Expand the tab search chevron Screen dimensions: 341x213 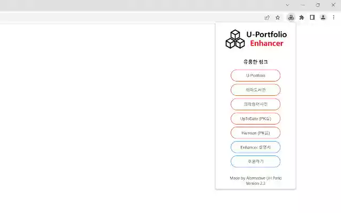288,5
